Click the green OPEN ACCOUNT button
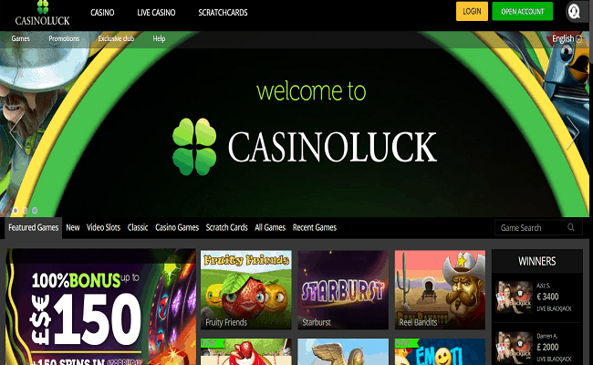The width and height of the screenshot is (593, 365). tap(522, 11)
